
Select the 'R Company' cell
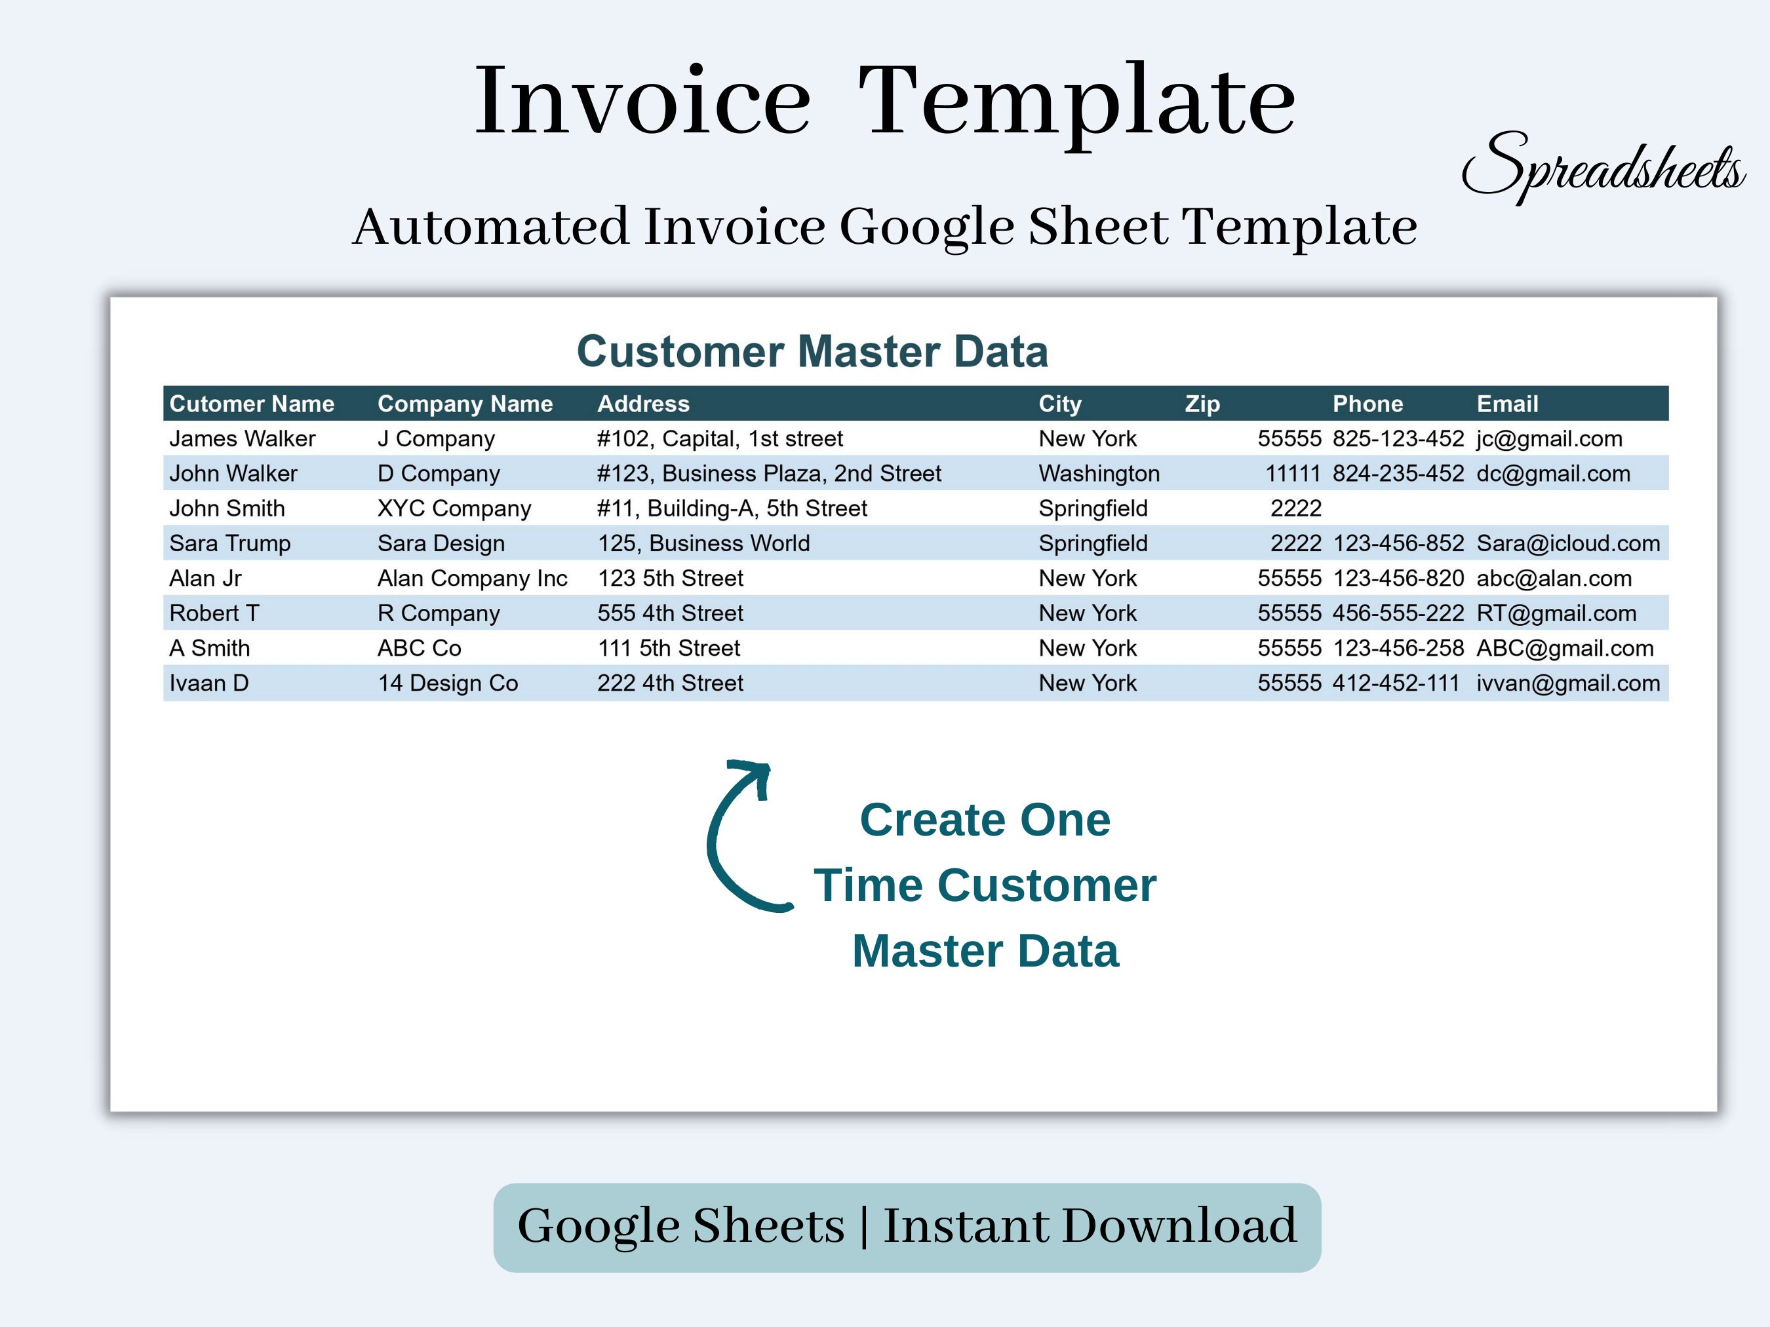pos(439,613)
